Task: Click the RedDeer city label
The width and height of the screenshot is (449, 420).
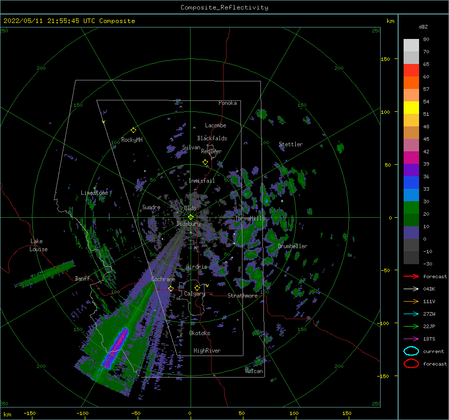Action: click(212, 151)
